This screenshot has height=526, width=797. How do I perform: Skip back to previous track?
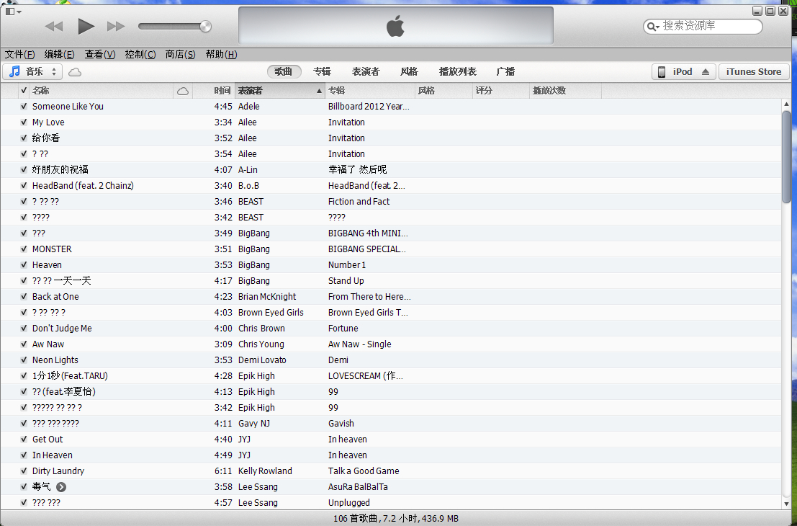pyautogui.click(x=54, y=26)
